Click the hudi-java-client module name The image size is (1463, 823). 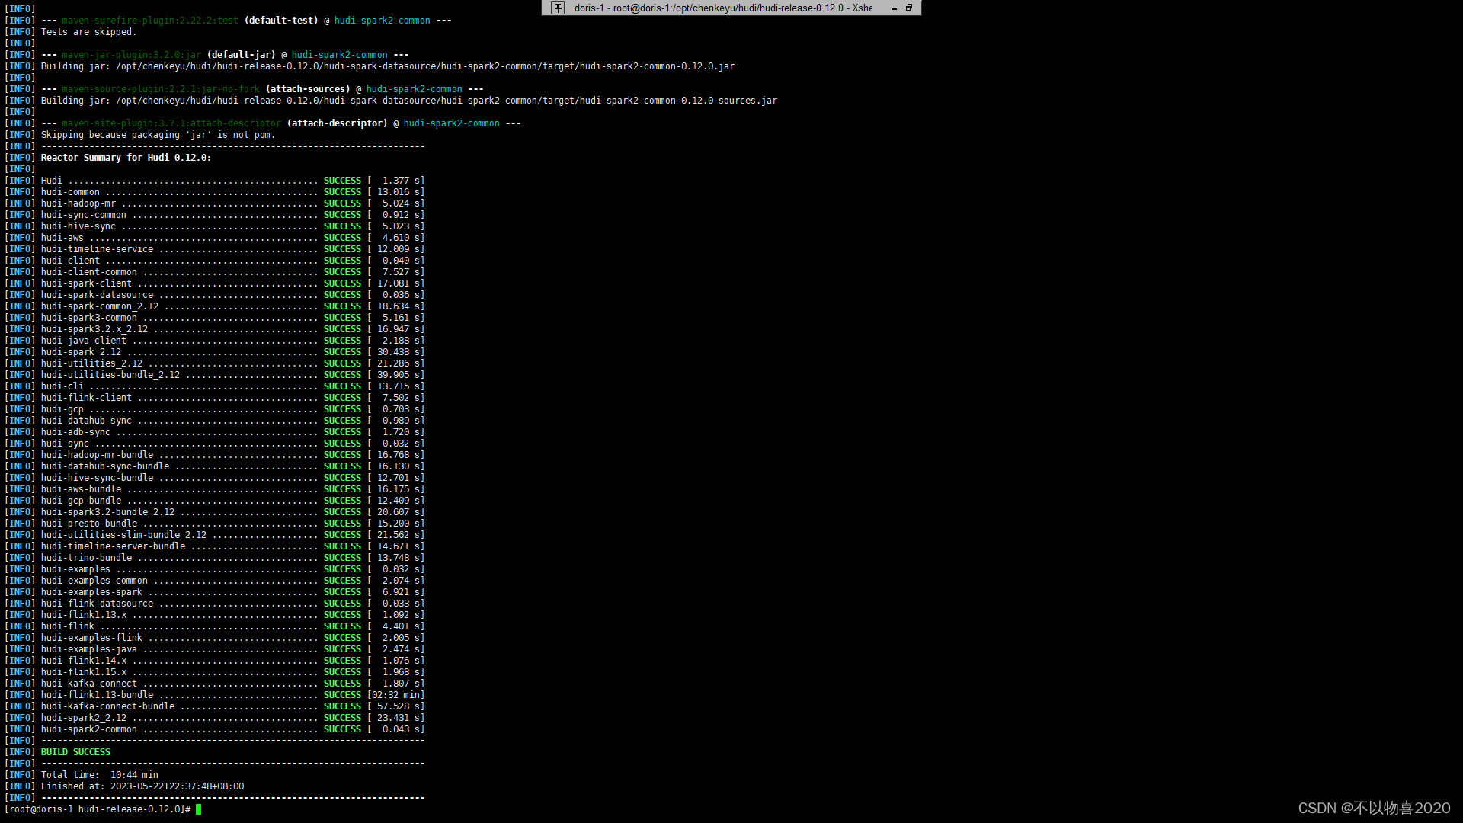(84, 341)
